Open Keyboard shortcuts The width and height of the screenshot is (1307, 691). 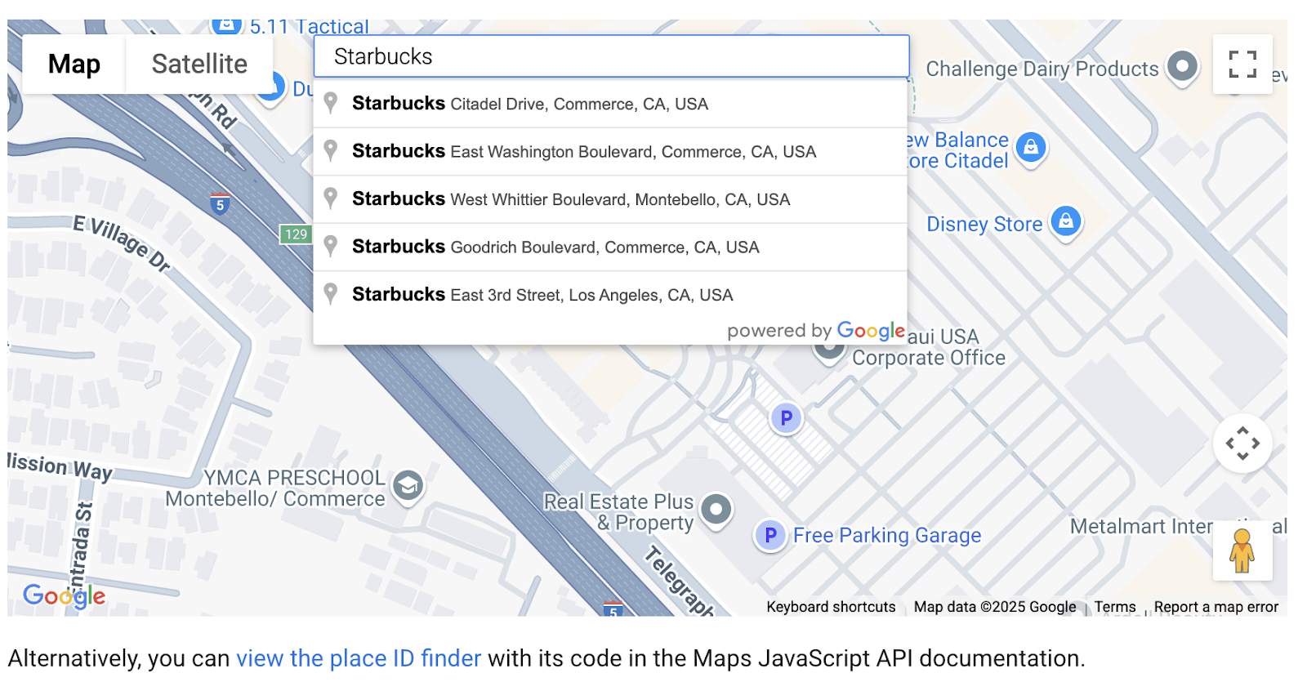coord(831,607)
